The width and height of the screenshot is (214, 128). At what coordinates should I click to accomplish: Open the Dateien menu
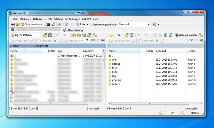(37, 19)
